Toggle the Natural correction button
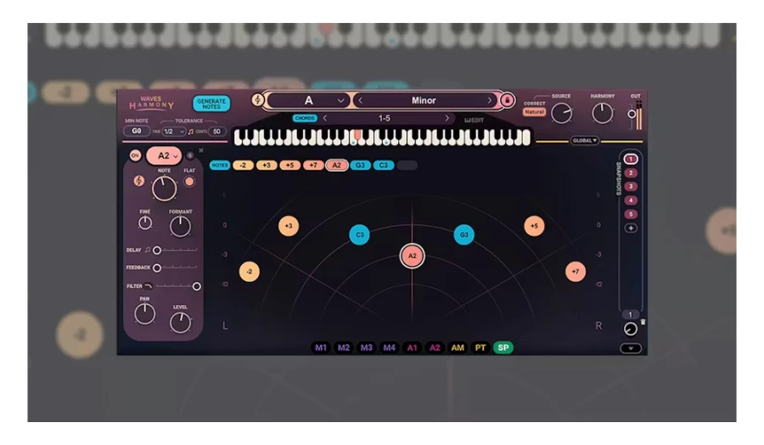 coord(534,111)
